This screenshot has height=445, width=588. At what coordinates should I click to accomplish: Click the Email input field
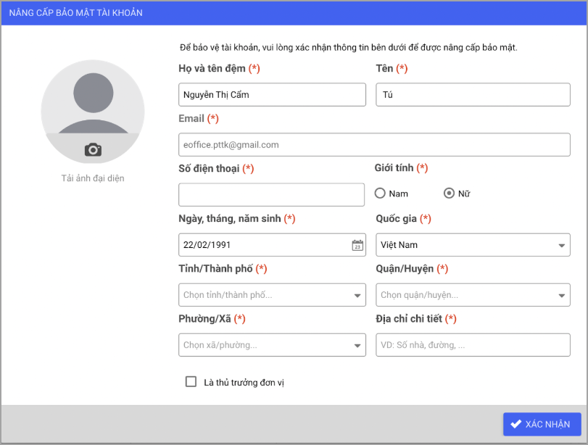tap(374, 144)
